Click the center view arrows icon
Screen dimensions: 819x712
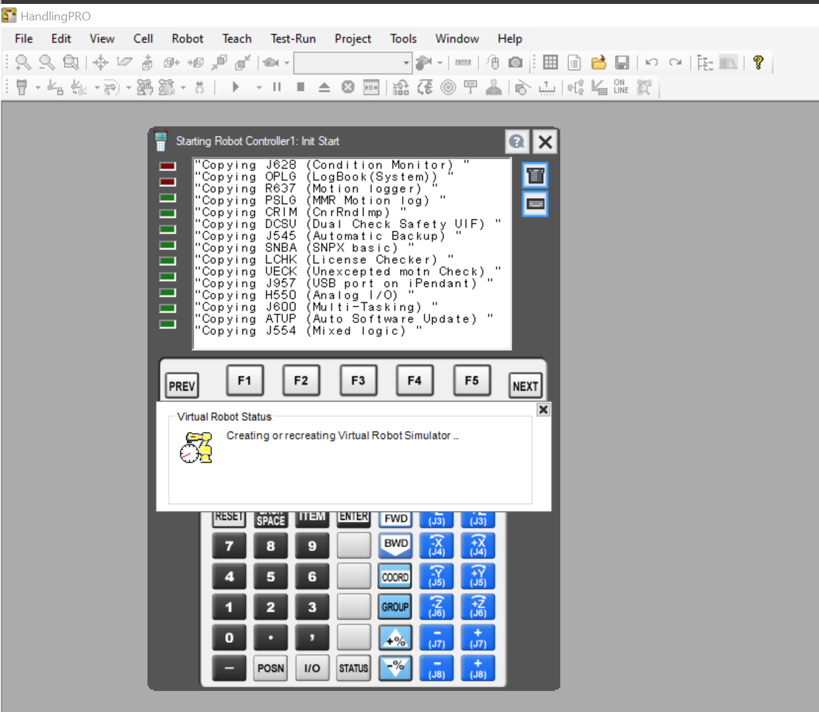point(101,63)
